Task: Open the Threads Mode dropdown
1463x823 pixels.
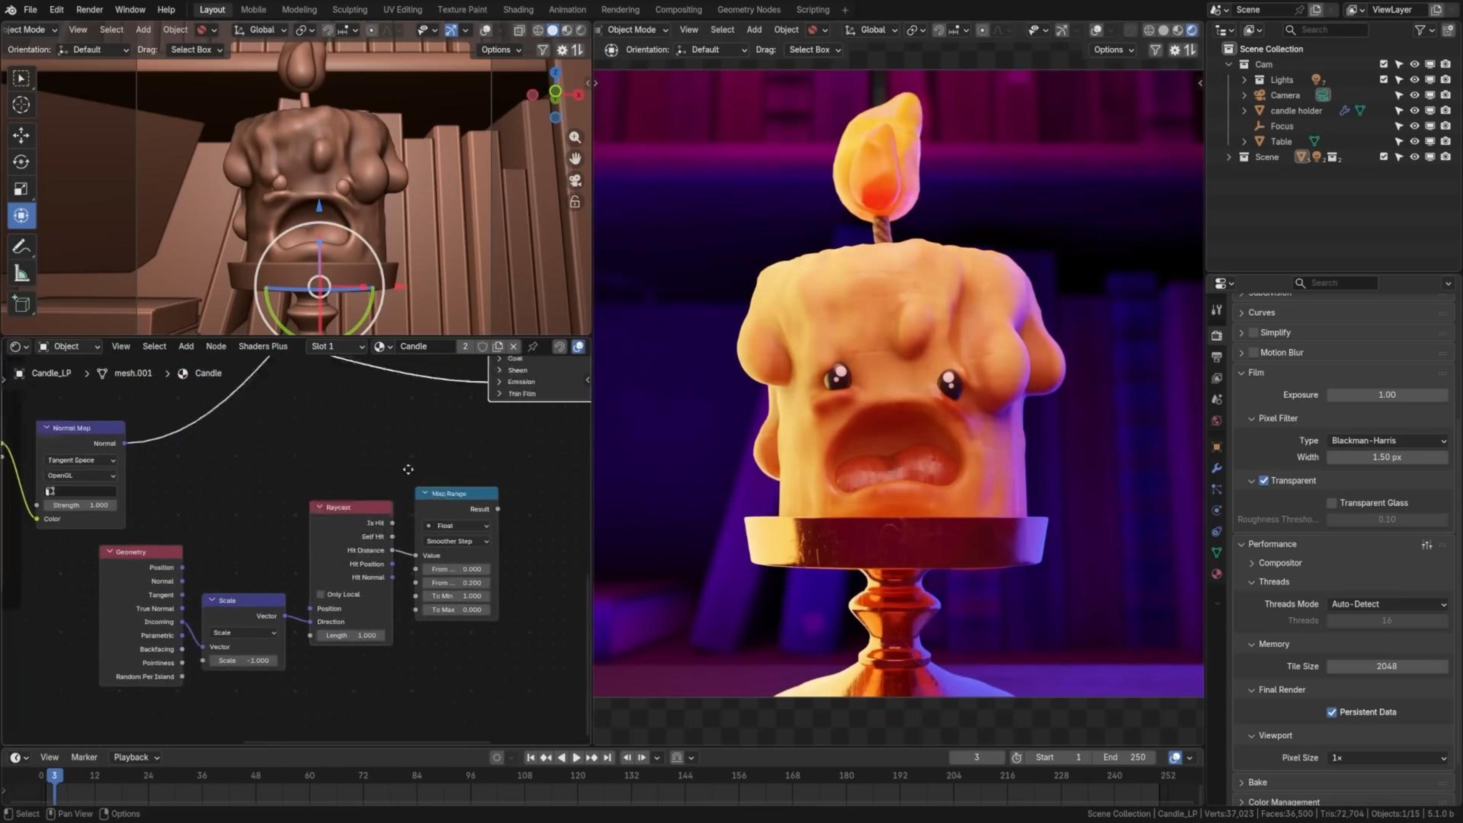Action: pos(1387,604)
